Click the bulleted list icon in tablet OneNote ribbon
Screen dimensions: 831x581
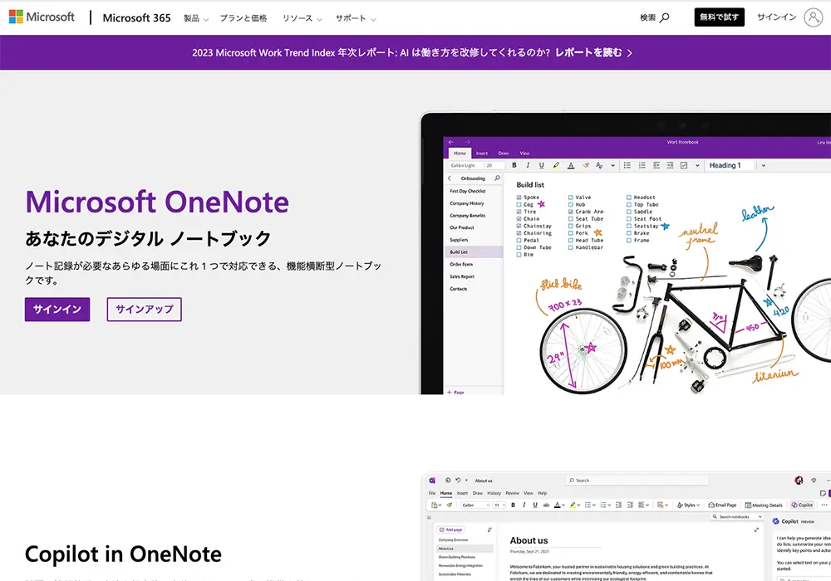point(627,165)
